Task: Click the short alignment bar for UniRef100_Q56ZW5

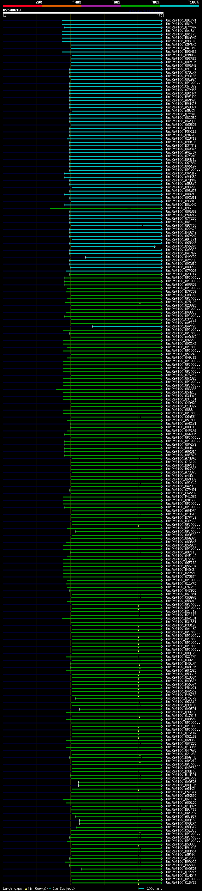Action: 113,247
